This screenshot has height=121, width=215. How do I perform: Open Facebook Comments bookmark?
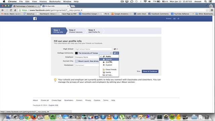point(159,14)
